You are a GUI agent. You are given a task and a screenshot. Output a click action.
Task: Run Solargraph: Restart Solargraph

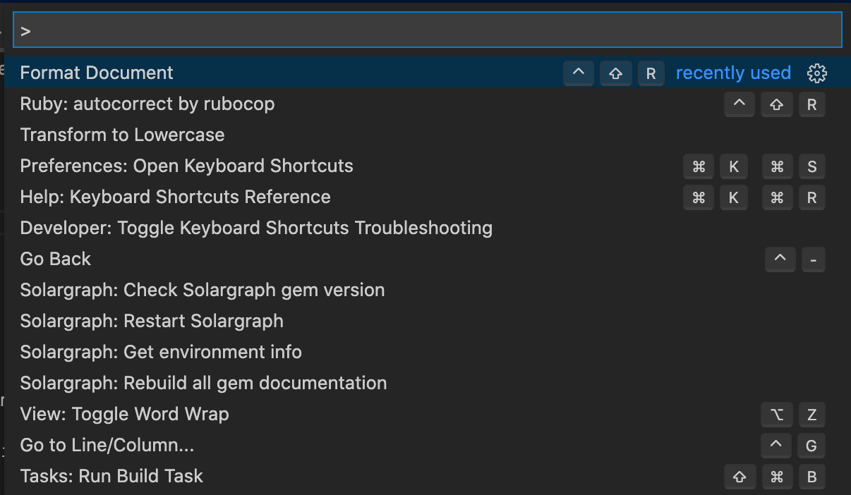pos(152,321)
